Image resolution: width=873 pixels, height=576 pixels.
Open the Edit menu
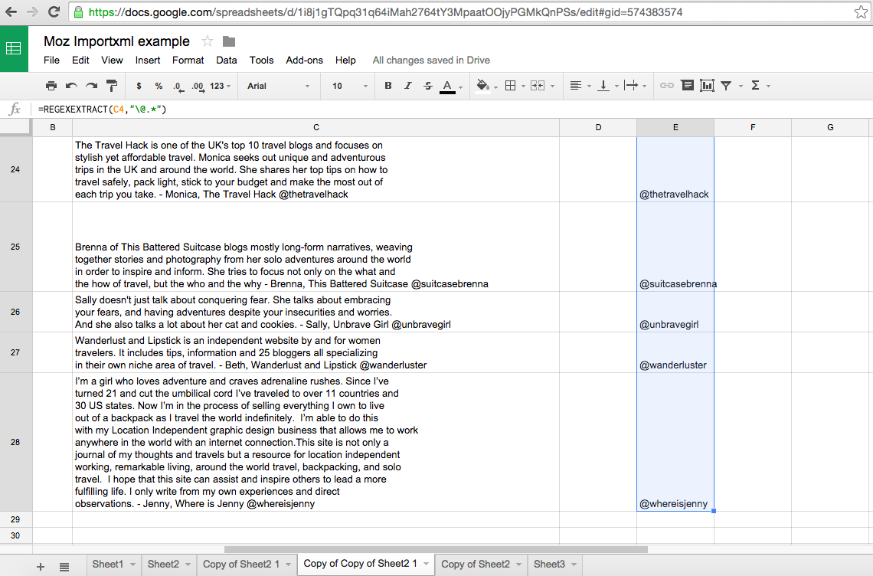pyautogui.click(x=80, y=61)
